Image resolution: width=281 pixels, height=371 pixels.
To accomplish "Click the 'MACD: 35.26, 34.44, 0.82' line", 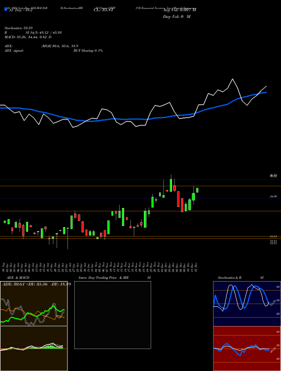I will [28, 37].
